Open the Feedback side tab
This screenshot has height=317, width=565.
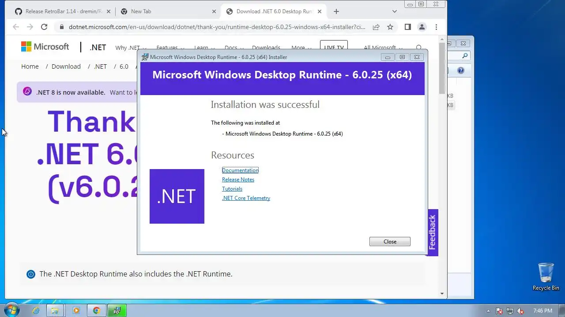pyautogui.click(x=433, y=232)
